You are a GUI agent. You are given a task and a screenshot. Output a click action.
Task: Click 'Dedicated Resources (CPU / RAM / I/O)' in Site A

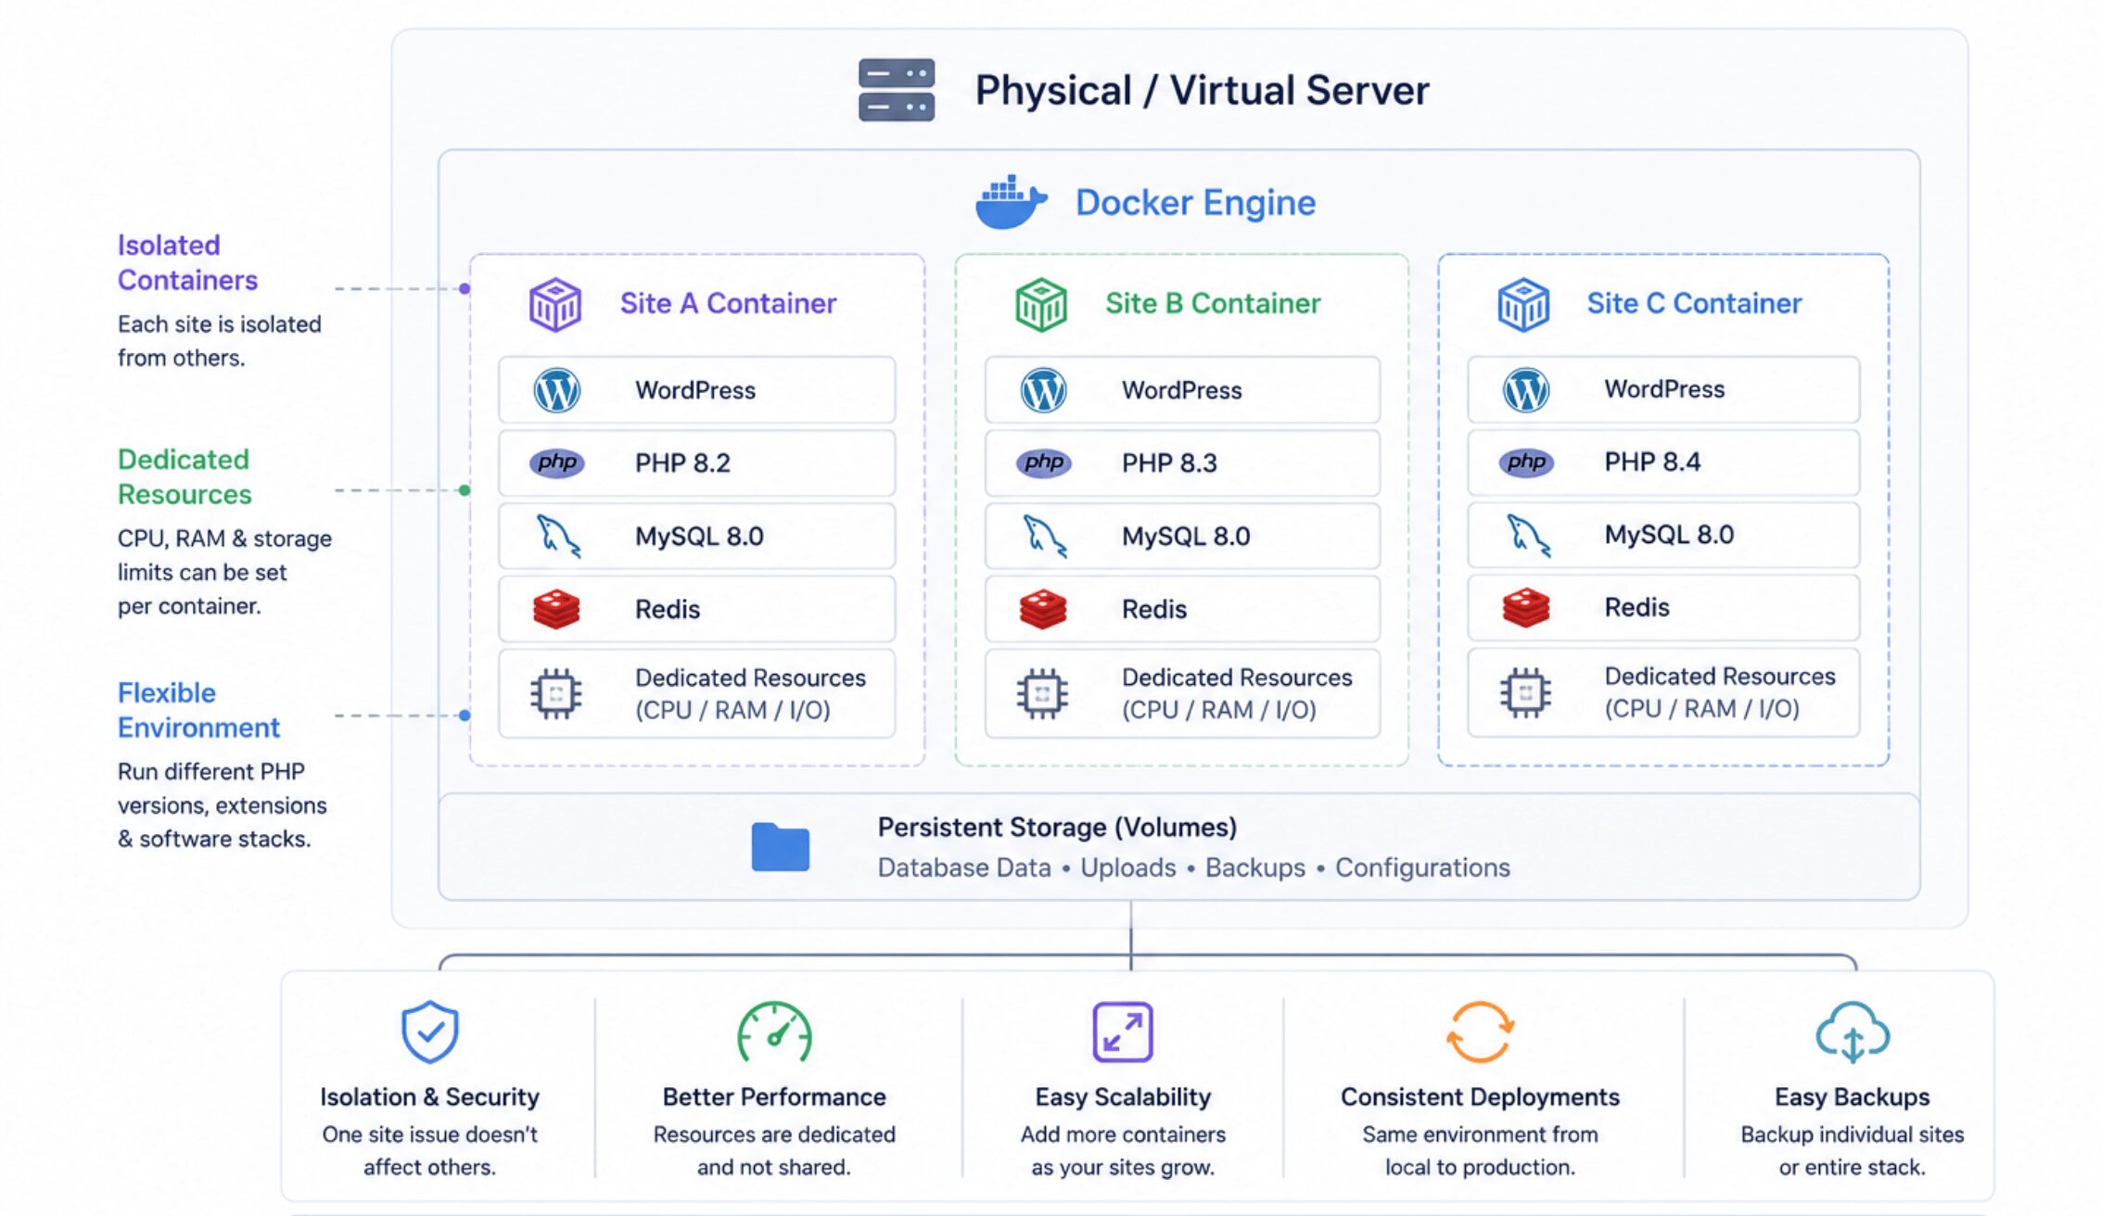point(750,693)
